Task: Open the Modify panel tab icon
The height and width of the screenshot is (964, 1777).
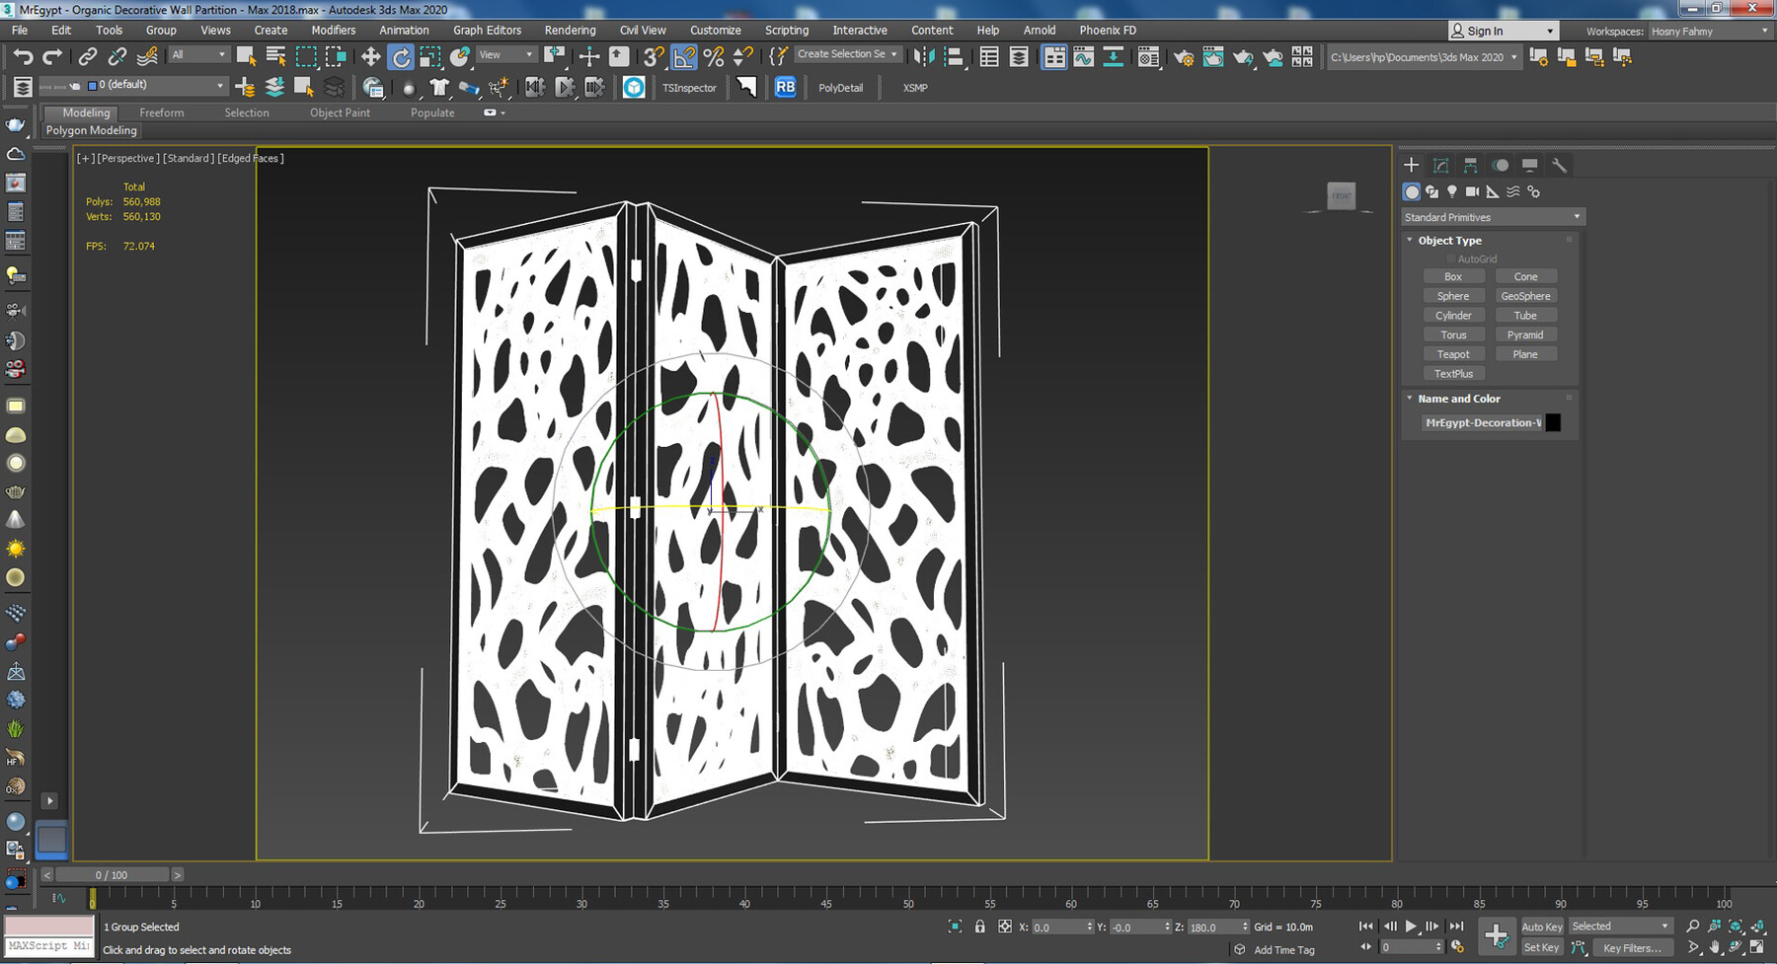Action: [1440, 165]
